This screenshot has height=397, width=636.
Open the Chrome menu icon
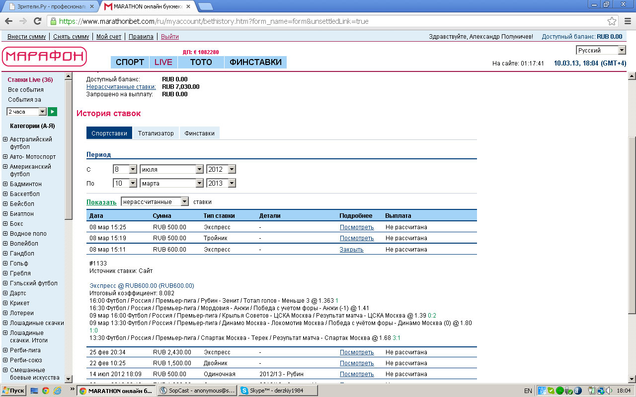click(x=627, y=21)
